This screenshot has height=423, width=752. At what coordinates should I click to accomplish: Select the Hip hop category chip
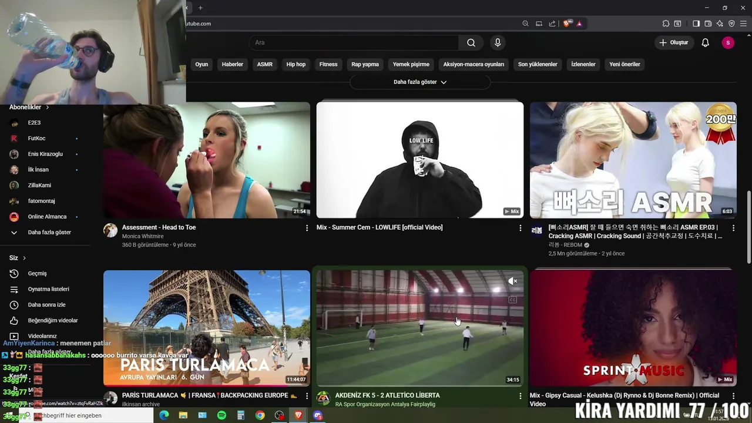[x=296, y=64]
